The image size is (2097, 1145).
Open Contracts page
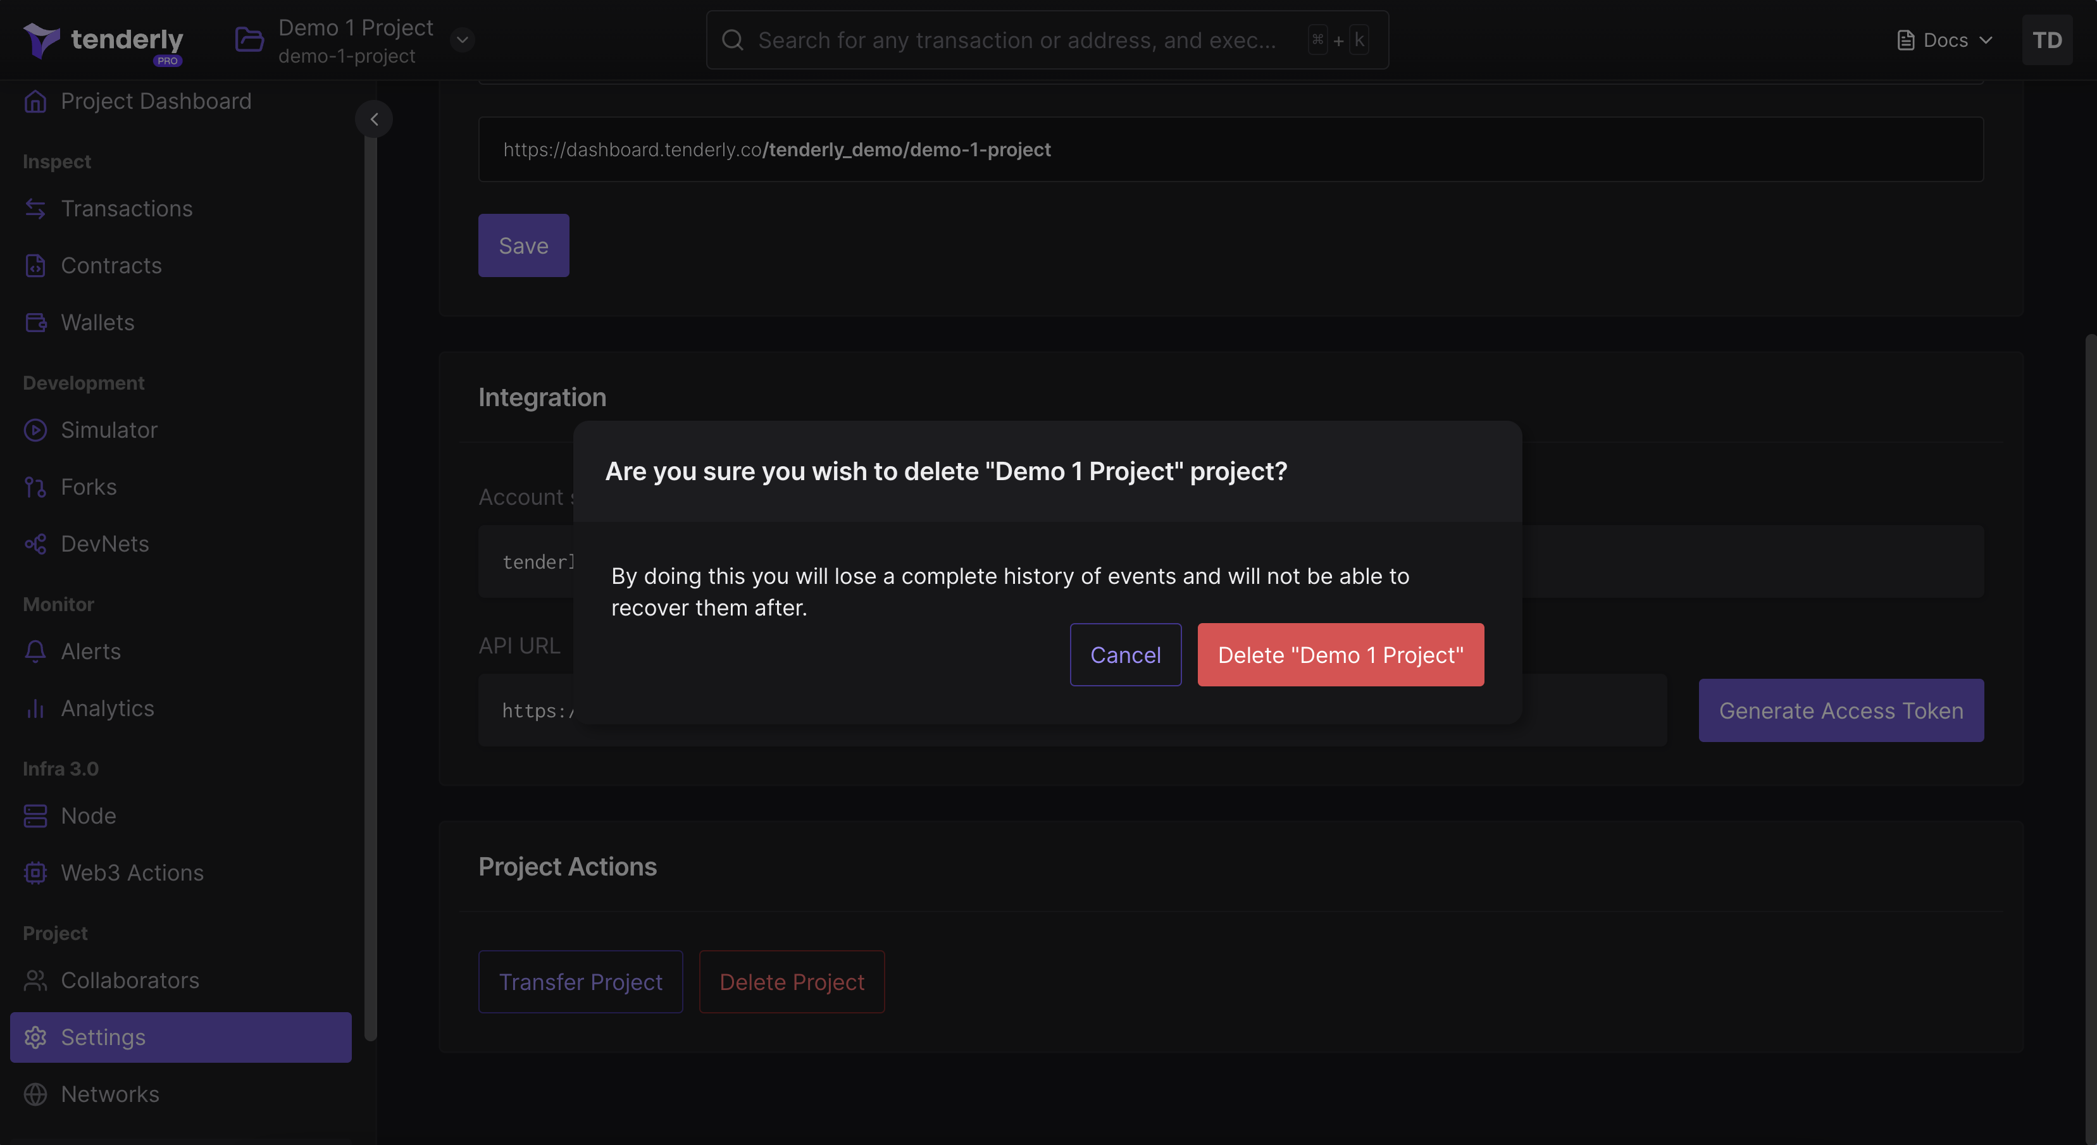(x=111, y=265)
